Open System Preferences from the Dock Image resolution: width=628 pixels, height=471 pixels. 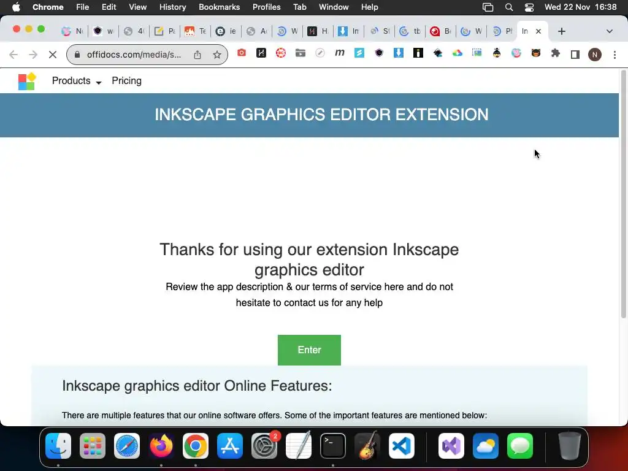coord(264,446)
